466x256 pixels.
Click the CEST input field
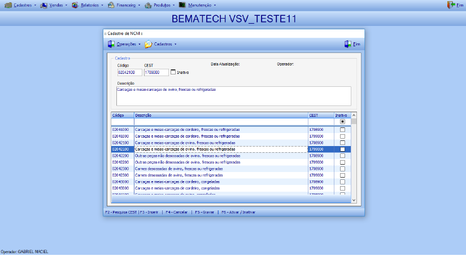point(156,72)
